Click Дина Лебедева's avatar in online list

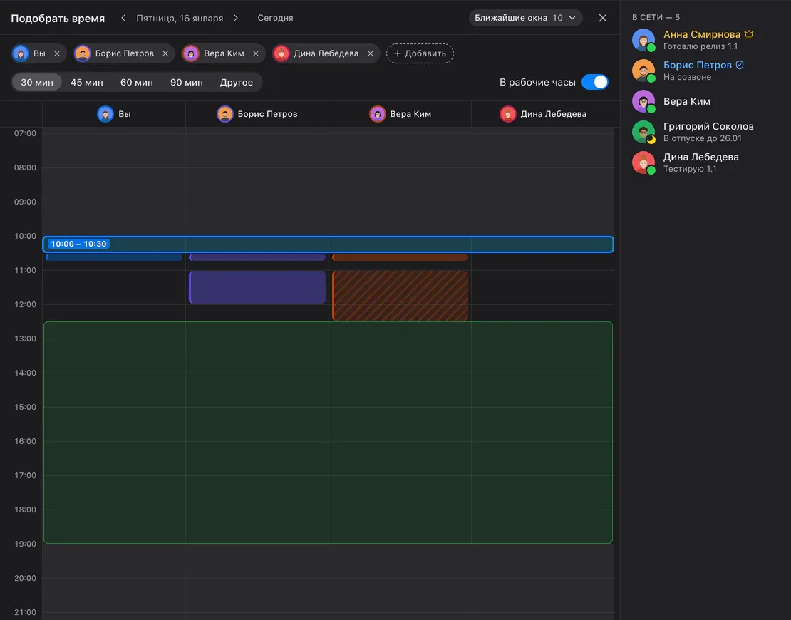(x=643, y=163)
